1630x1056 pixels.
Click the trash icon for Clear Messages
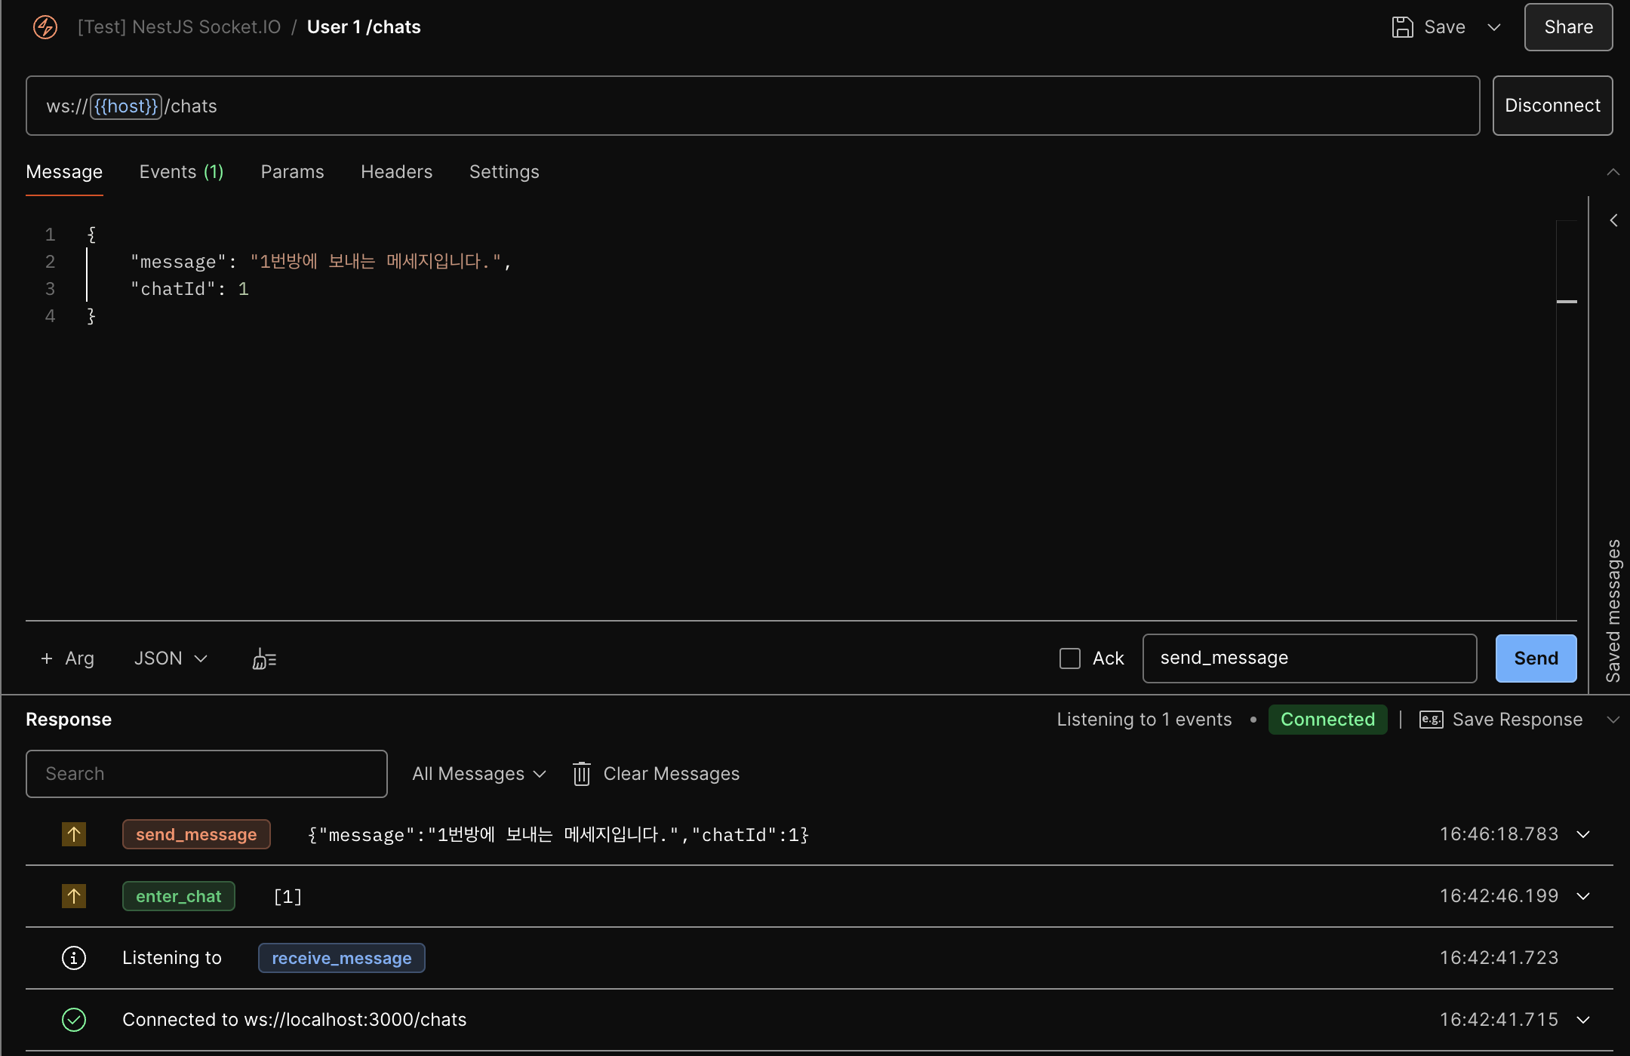[581, 774]
